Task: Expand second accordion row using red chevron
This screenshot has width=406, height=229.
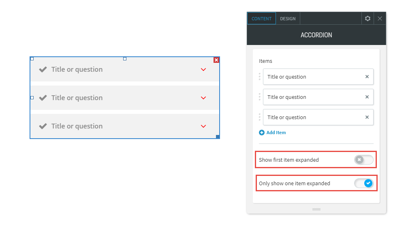Action: pyautogui.click(x=203, y=98)
